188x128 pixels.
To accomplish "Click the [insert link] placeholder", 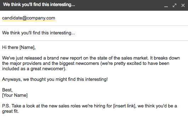I will click(x=124, y=106).
